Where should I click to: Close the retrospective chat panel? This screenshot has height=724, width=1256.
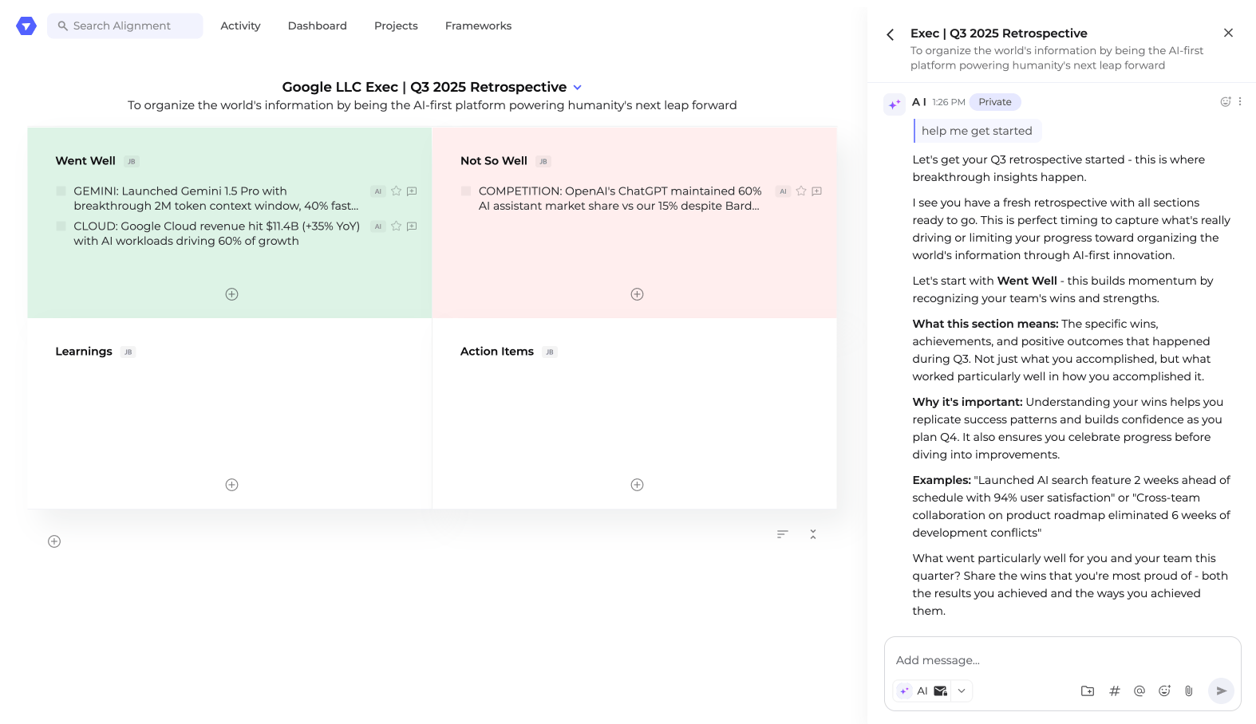click(1228, 33)
